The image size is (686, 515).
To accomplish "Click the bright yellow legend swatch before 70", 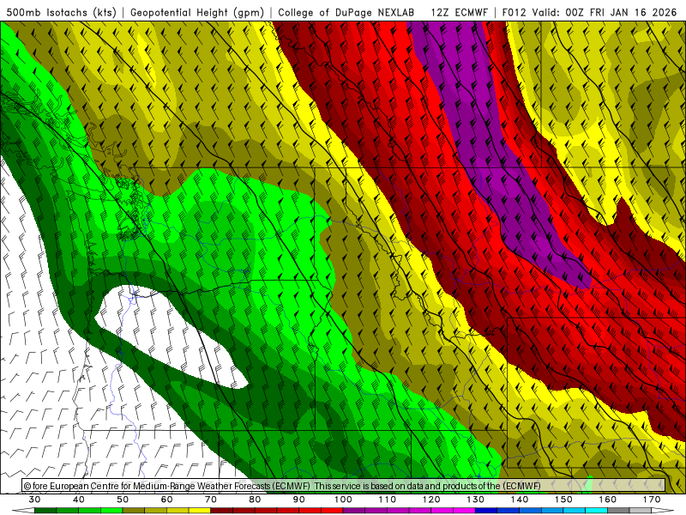I will [200, 511].
